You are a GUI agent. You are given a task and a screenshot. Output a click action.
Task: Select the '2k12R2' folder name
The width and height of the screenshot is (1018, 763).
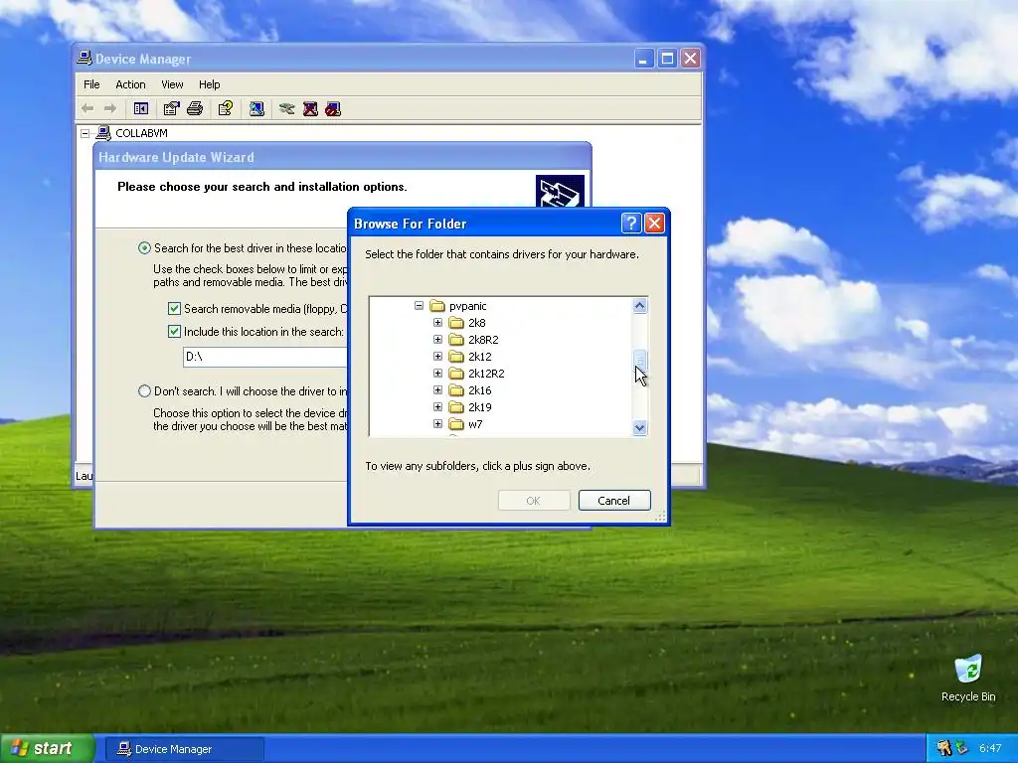click(486, 374)
